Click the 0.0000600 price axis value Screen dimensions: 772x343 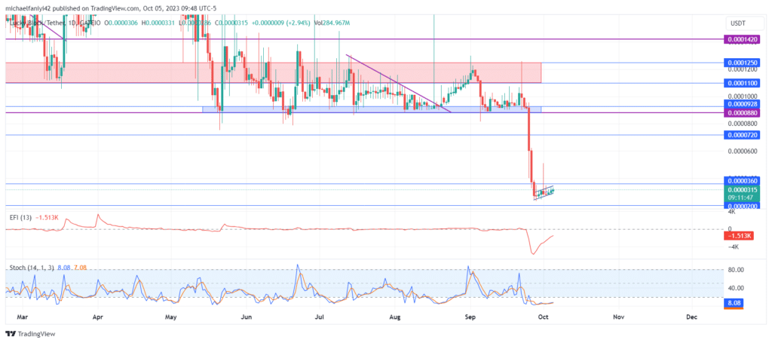[744, 152]
